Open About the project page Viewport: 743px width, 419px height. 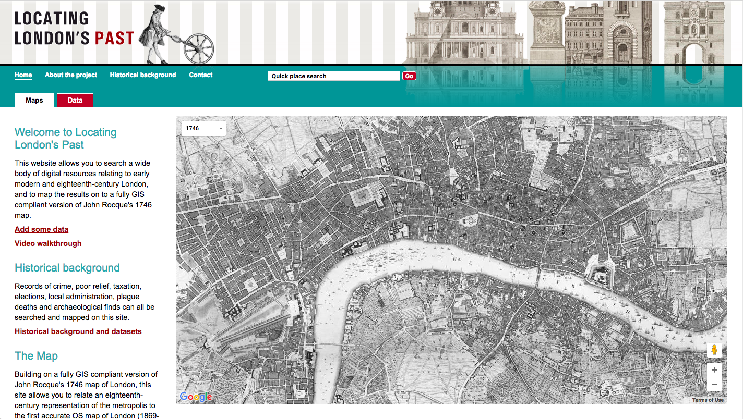point(71,75)
